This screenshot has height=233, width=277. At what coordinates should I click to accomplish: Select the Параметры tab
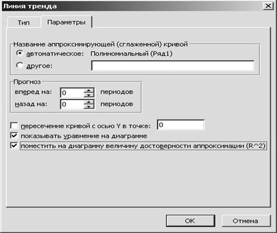pyautogui.click(x=66, y=22)
